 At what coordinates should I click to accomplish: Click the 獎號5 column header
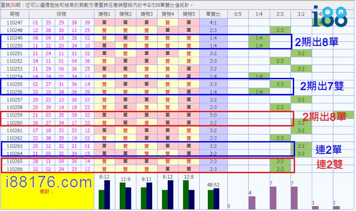tap(189, 14)
